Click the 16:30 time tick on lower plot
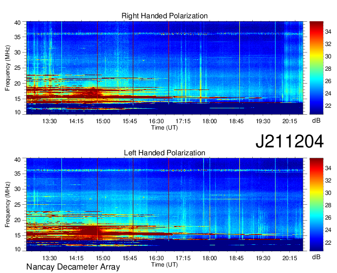The width and height of the screenshot is (337, 273). (x=156, y=258)
